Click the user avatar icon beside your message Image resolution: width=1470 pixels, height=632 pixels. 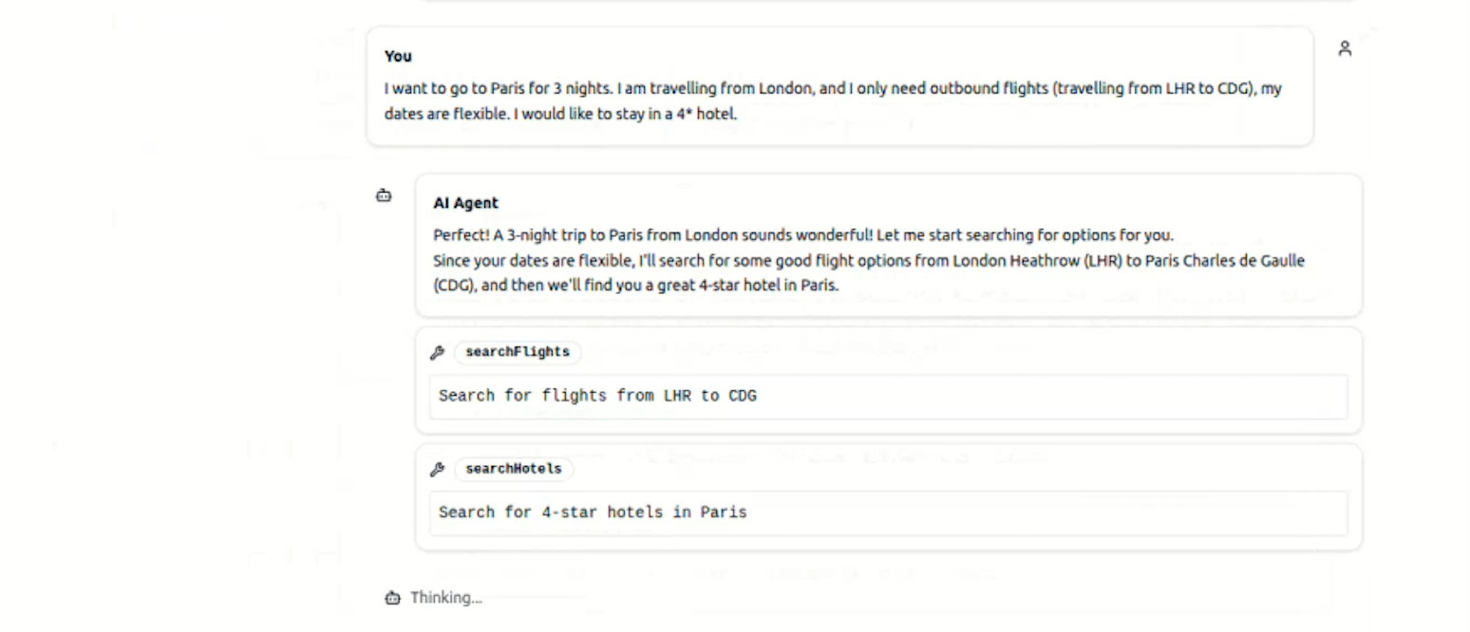coord(1345,48)
